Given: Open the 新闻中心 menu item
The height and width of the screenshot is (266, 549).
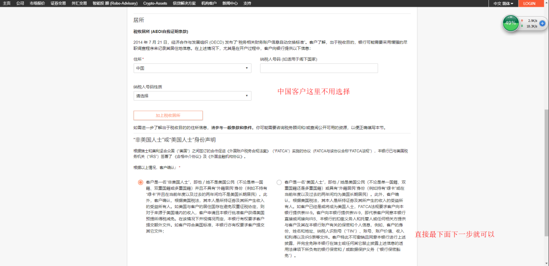Looking at the screenshot, I should pyautogui.click(x=230, y=3).
